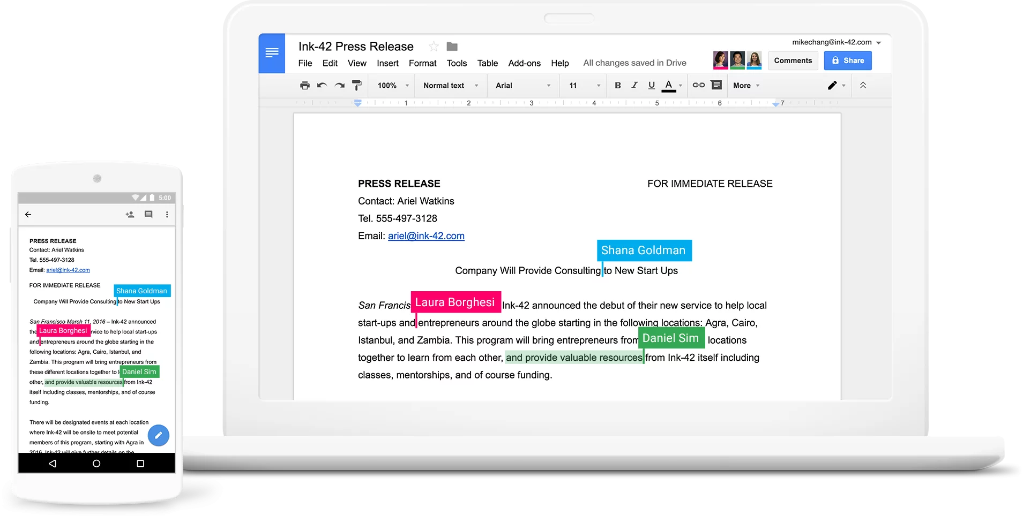Open the 100% zoom dropdown
This screenshot has width=1023, height=516.
[393, 86]
